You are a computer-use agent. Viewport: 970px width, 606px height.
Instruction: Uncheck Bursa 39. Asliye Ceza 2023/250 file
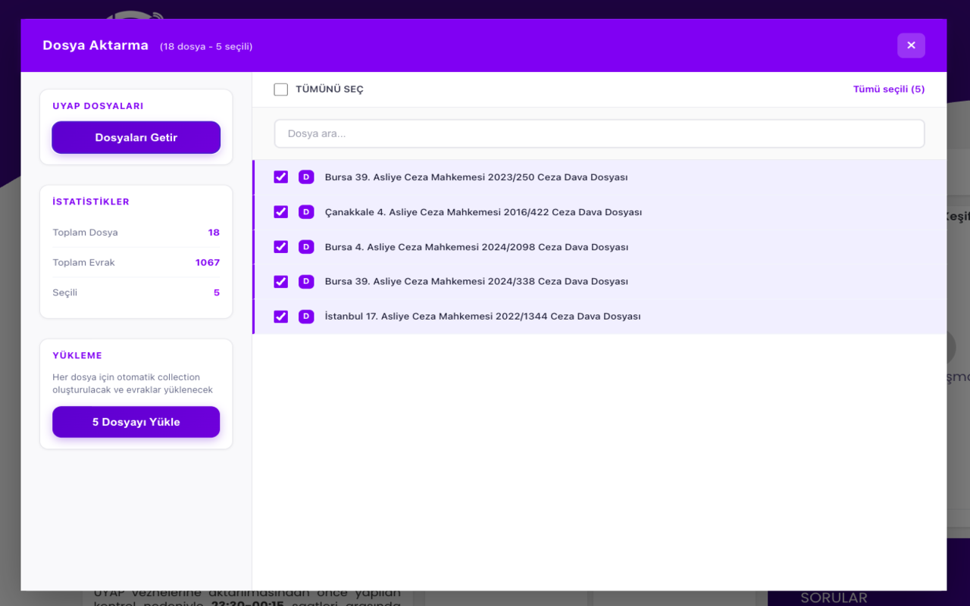click(x=281, y=177)
